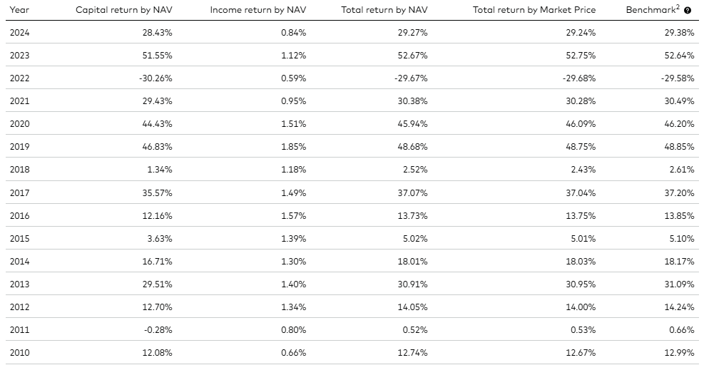The width and height of the screenshot is (704, 370).
Task: Select the -0.28% capital return cell
Action: pyautogui.click(x=158, y=329)
